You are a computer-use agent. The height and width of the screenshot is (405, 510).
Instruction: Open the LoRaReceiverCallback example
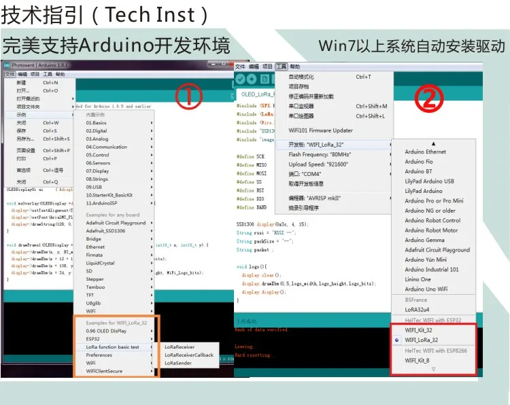pyautogui.click(x=188, y=355)
